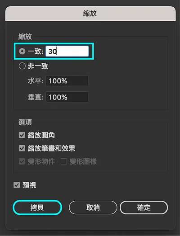Click the 預視 label text
The width and height of the screenshot is (180, 236).
(x=29, y=185)
